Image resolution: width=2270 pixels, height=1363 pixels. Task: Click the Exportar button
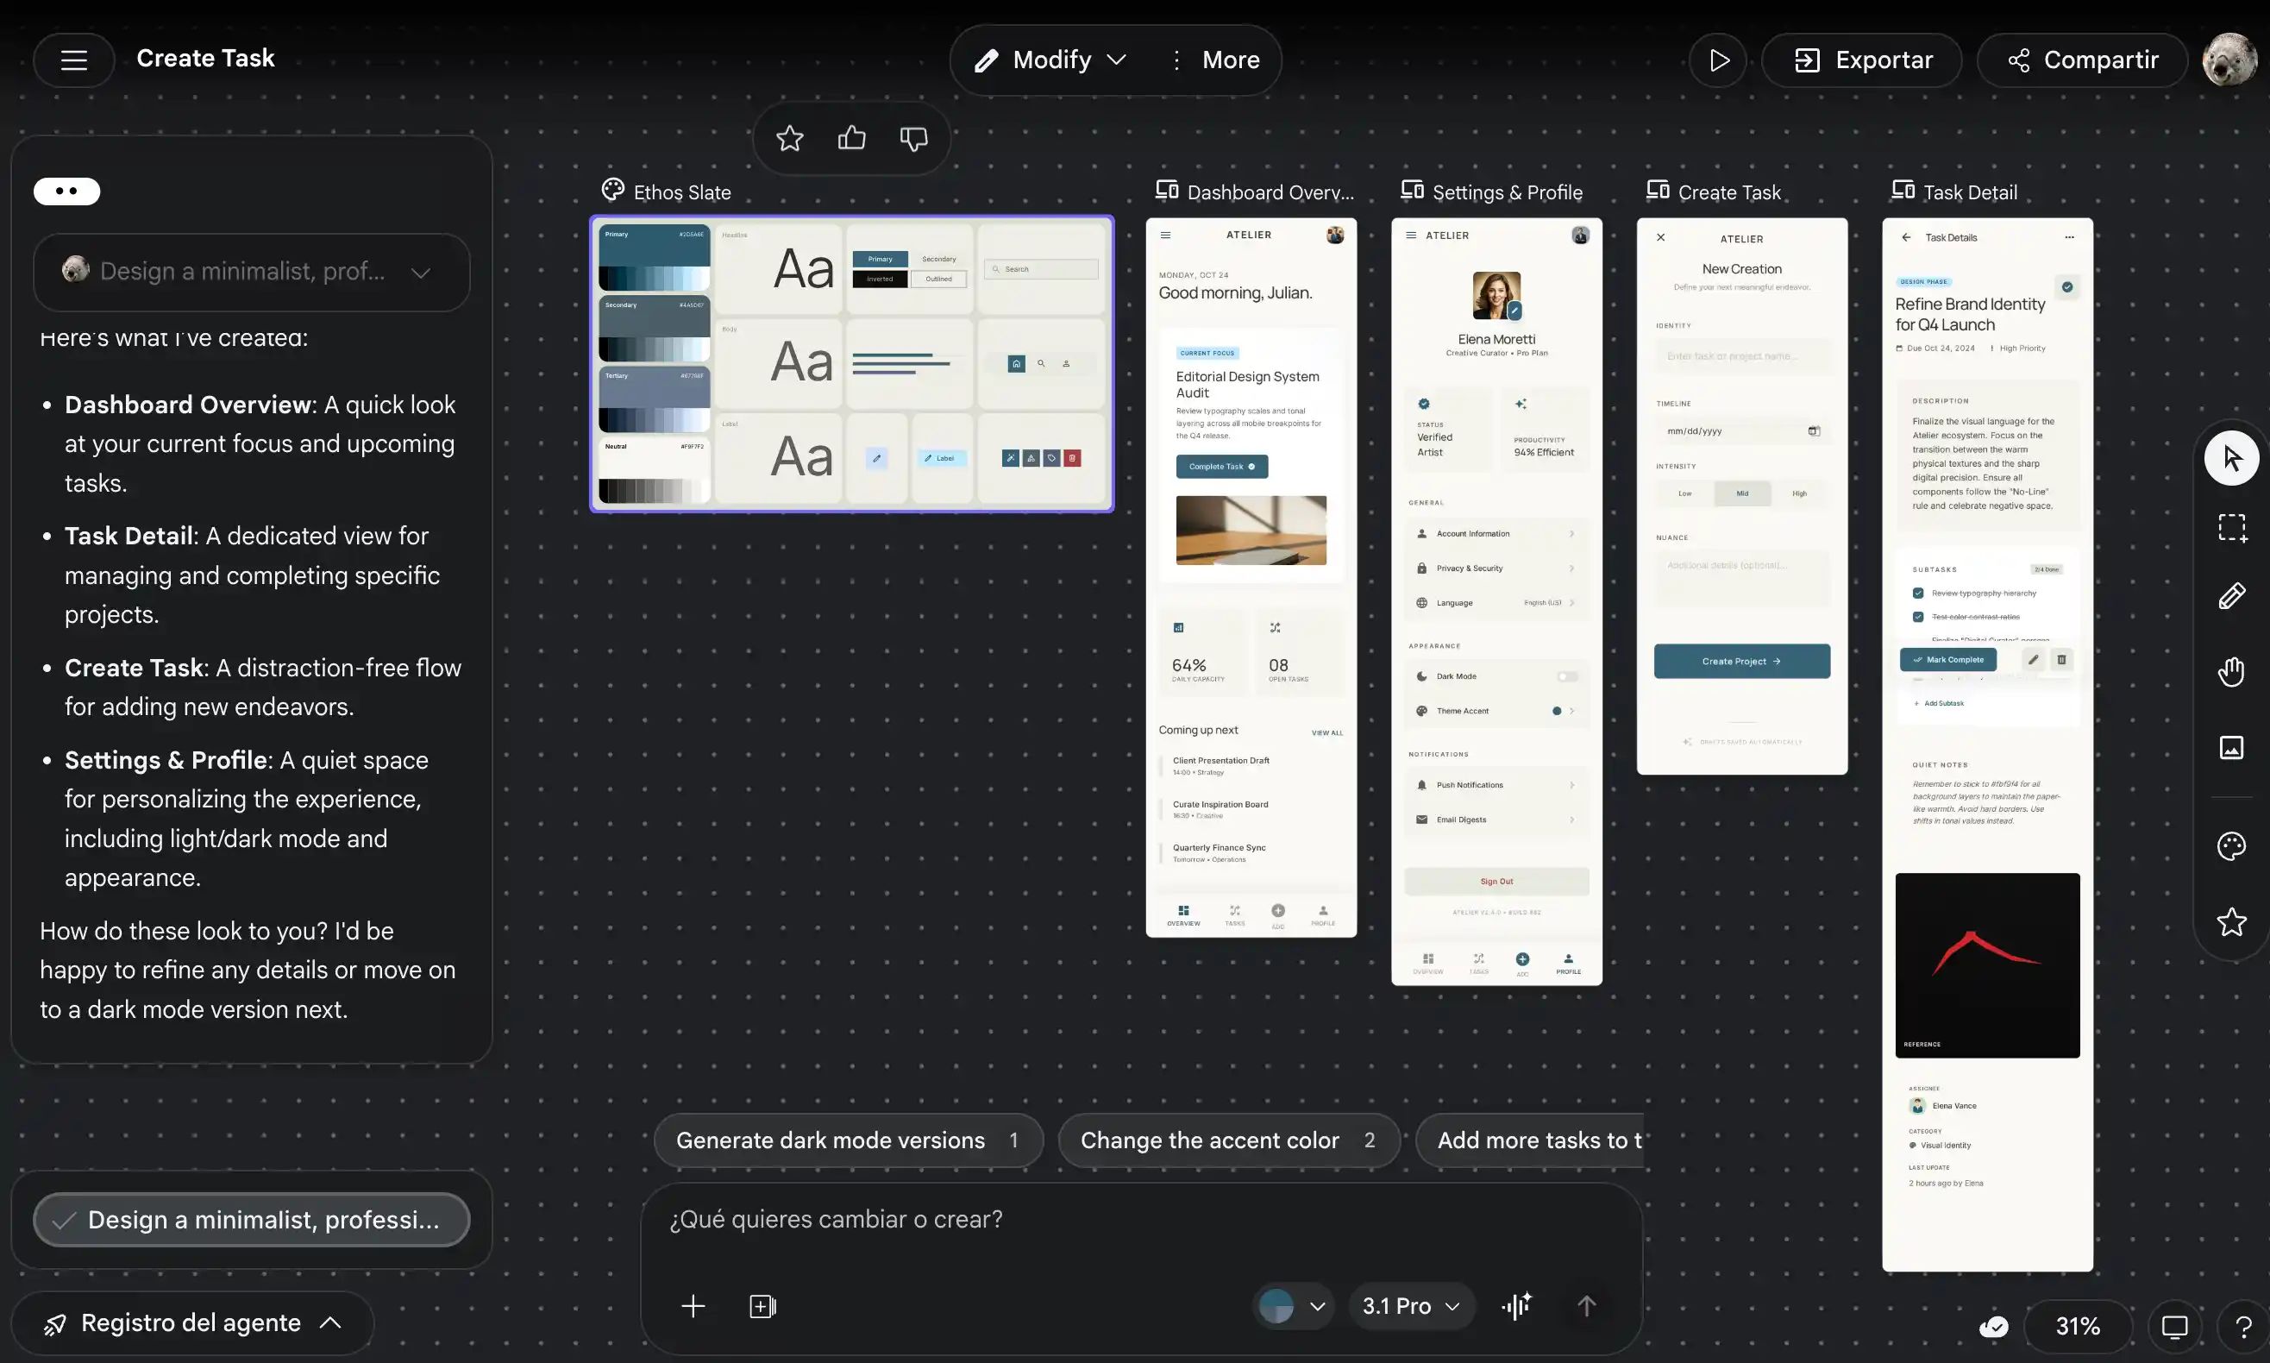[1862, 60]
